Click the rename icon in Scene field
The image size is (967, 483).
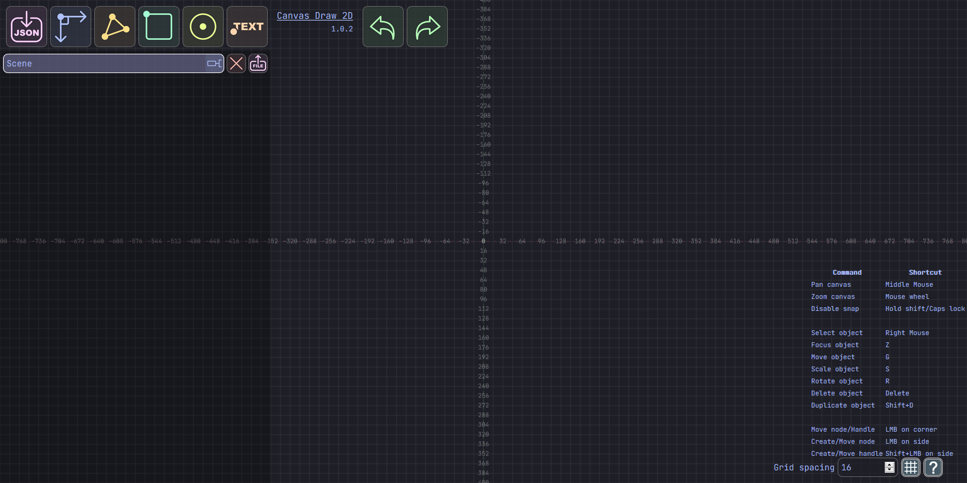point(215,63)
